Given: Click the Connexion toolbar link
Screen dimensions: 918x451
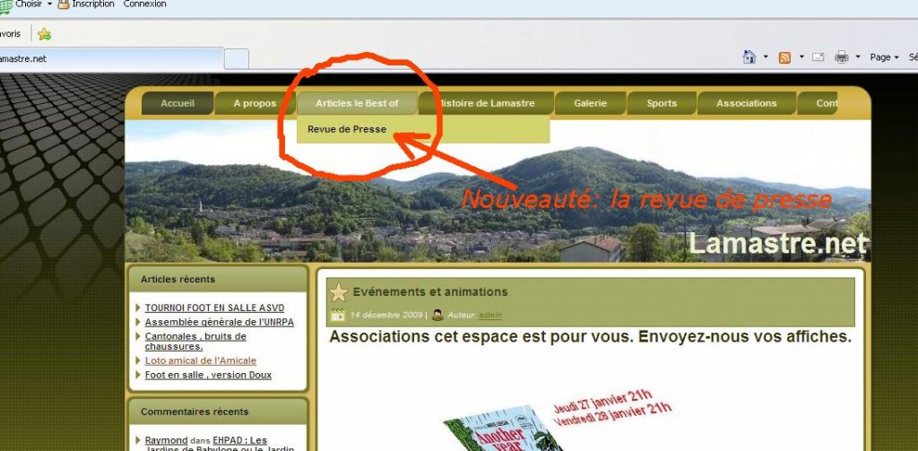Looking at the screenshot, I should [x=144, y=4].
